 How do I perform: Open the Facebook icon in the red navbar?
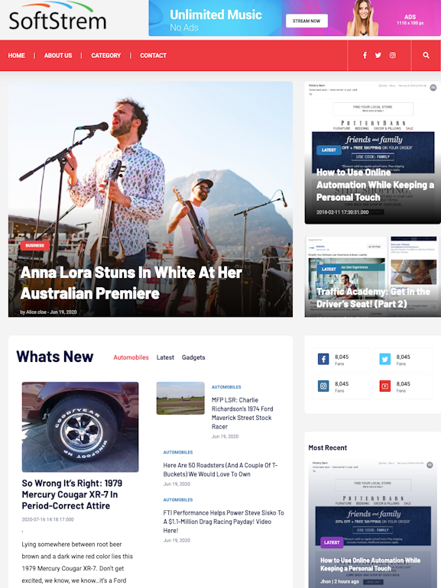tap(365, 55)
